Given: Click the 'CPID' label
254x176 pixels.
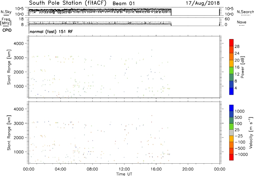Looking at the screenshot, I should (x=7, y=30).
